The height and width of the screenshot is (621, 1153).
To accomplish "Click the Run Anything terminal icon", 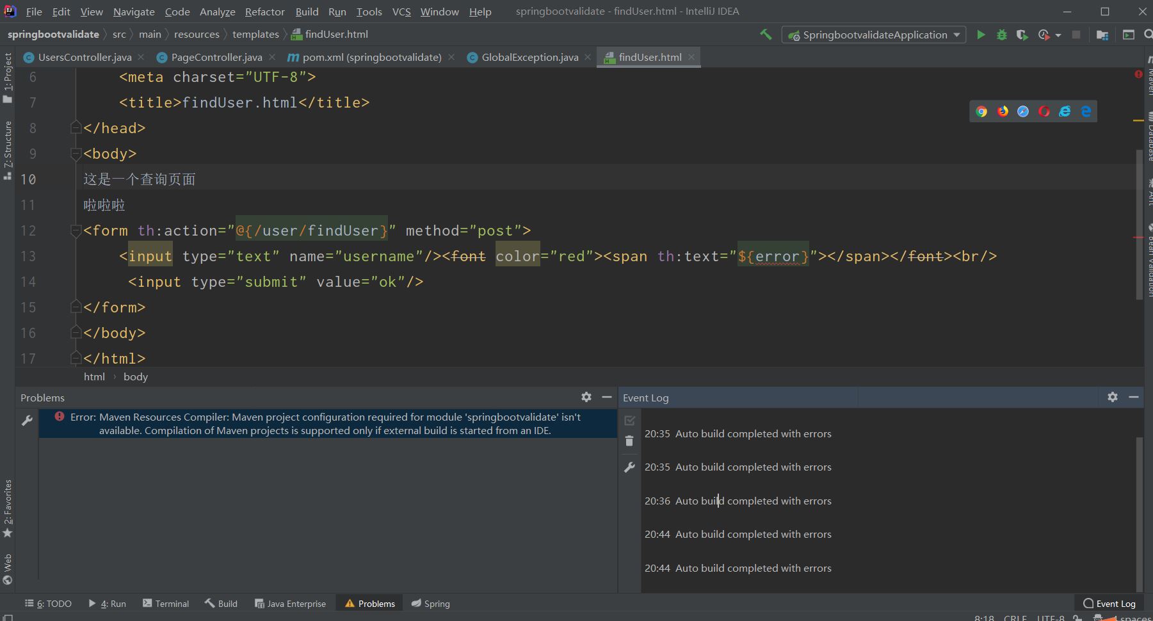I will pyautogui.click(x=1129, y=35).
